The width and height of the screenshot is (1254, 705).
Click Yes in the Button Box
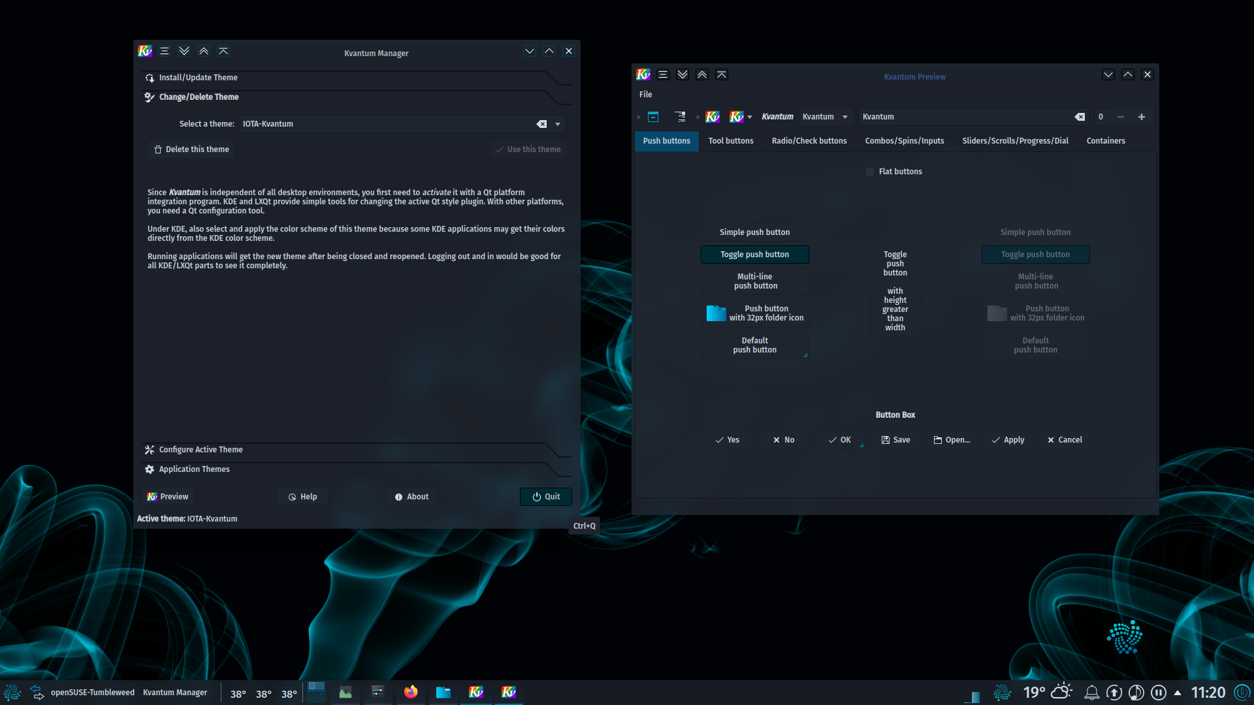click(x=727, y=440)
